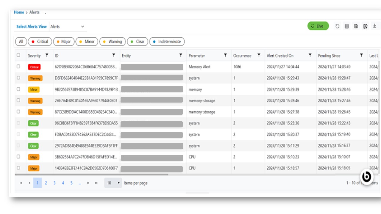Click created time 2024/11/27 14:04:44
Image resolution: width=381 pixels, height=214 pixels.
283,67
